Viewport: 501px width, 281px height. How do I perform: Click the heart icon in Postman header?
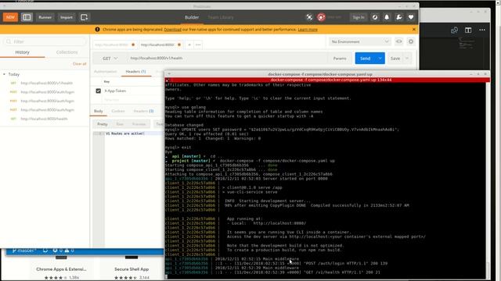(x=411, y=17)
